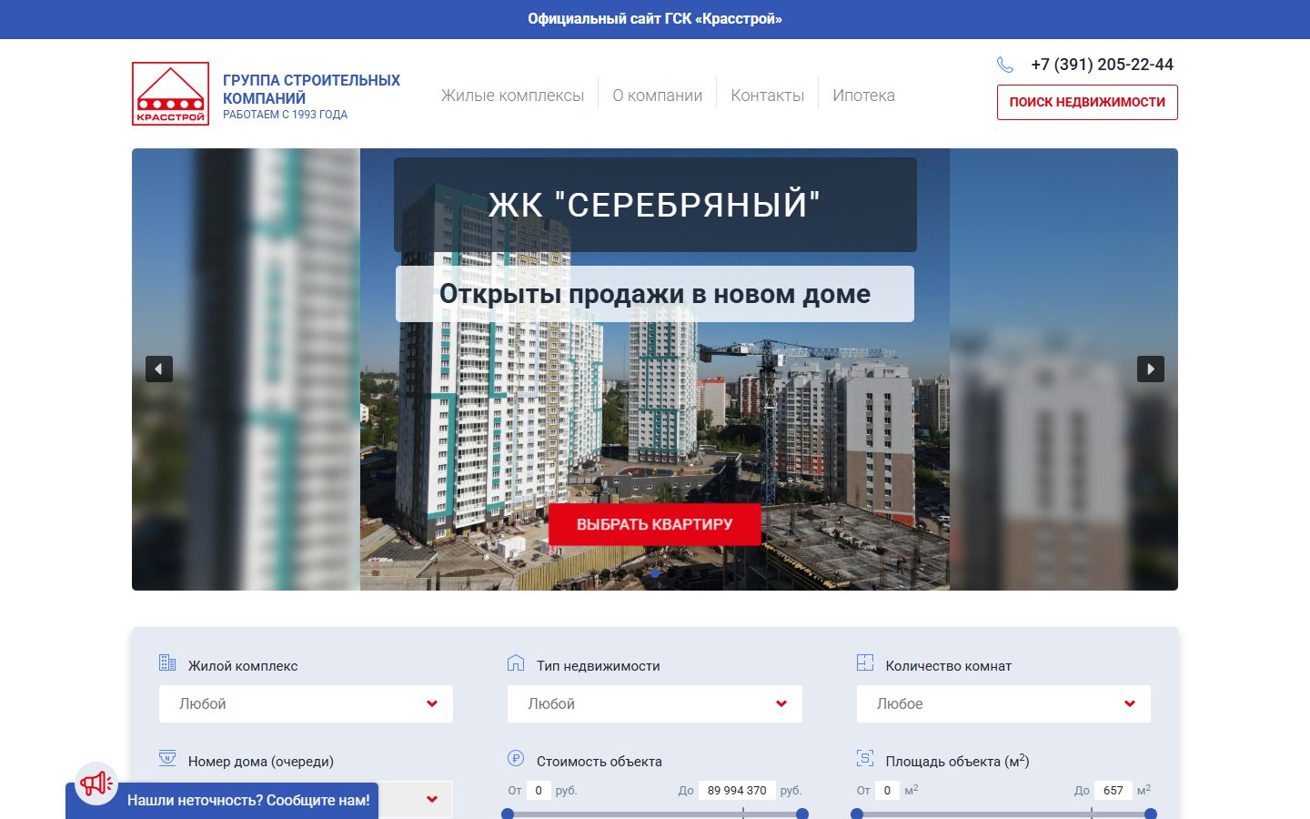Click the Номер дома icon
Viewport: 1310px width, 819px height.
click(167, 758)
